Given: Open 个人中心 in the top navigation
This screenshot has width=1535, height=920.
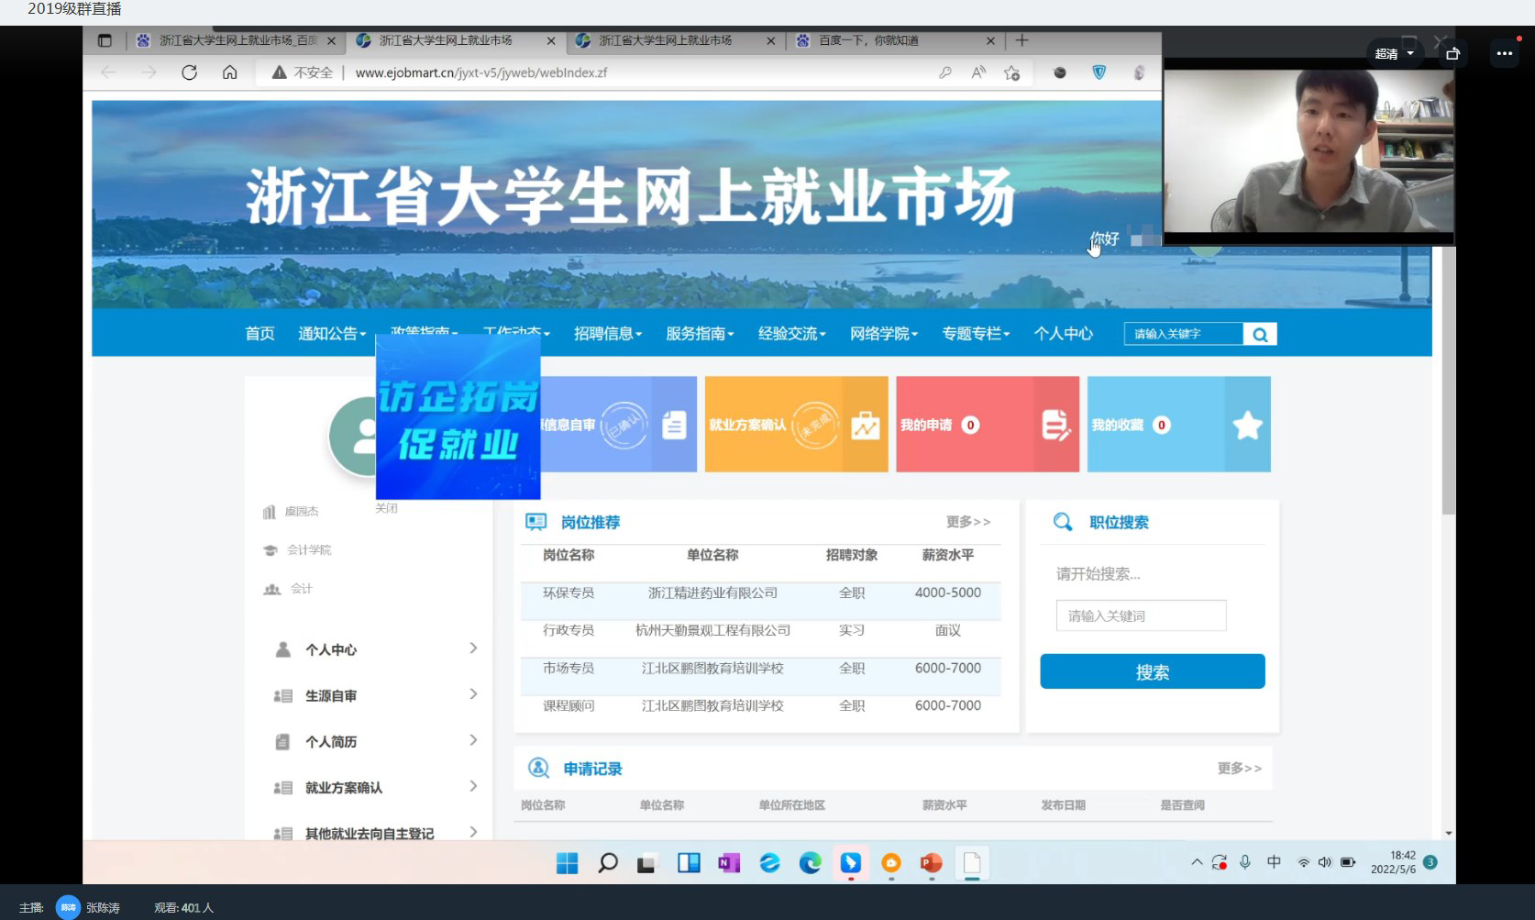Looking at the screenshot, I should (x=1064, y=334).
